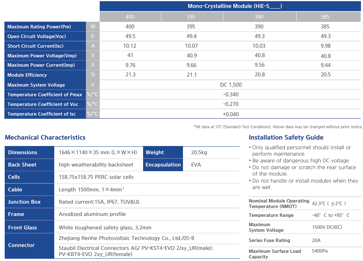Viewport: 363px width, 261px height.
Task: Click the Installation Safety Guide heading
Action: pos(286,138)
